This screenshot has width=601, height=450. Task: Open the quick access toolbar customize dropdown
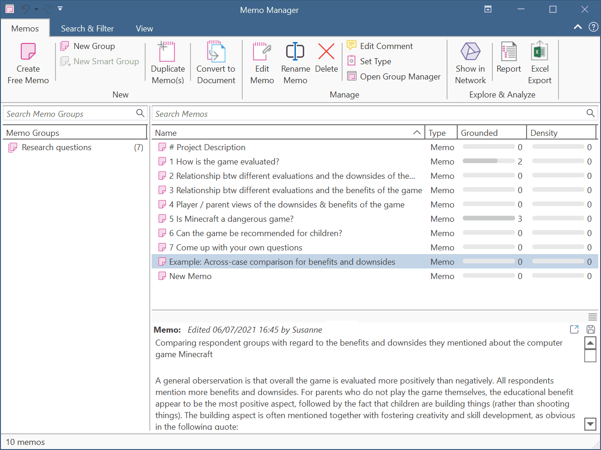60,8
